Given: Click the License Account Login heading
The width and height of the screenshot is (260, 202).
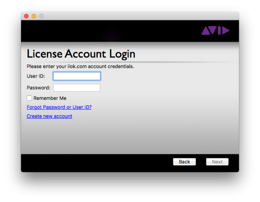Looking at the screenshot, I should [x=81, y=54].
